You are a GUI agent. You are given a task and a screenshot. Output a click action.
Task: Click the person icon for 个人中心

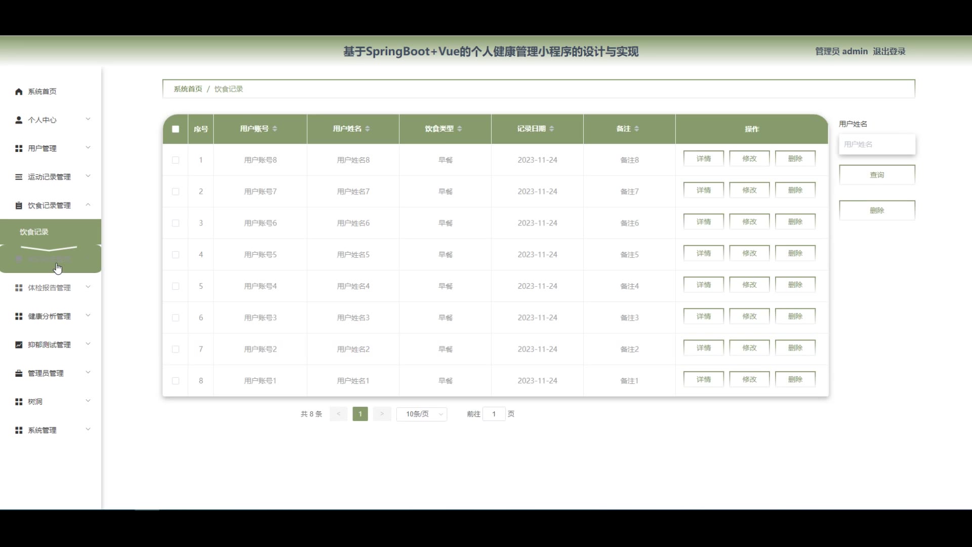19,120
